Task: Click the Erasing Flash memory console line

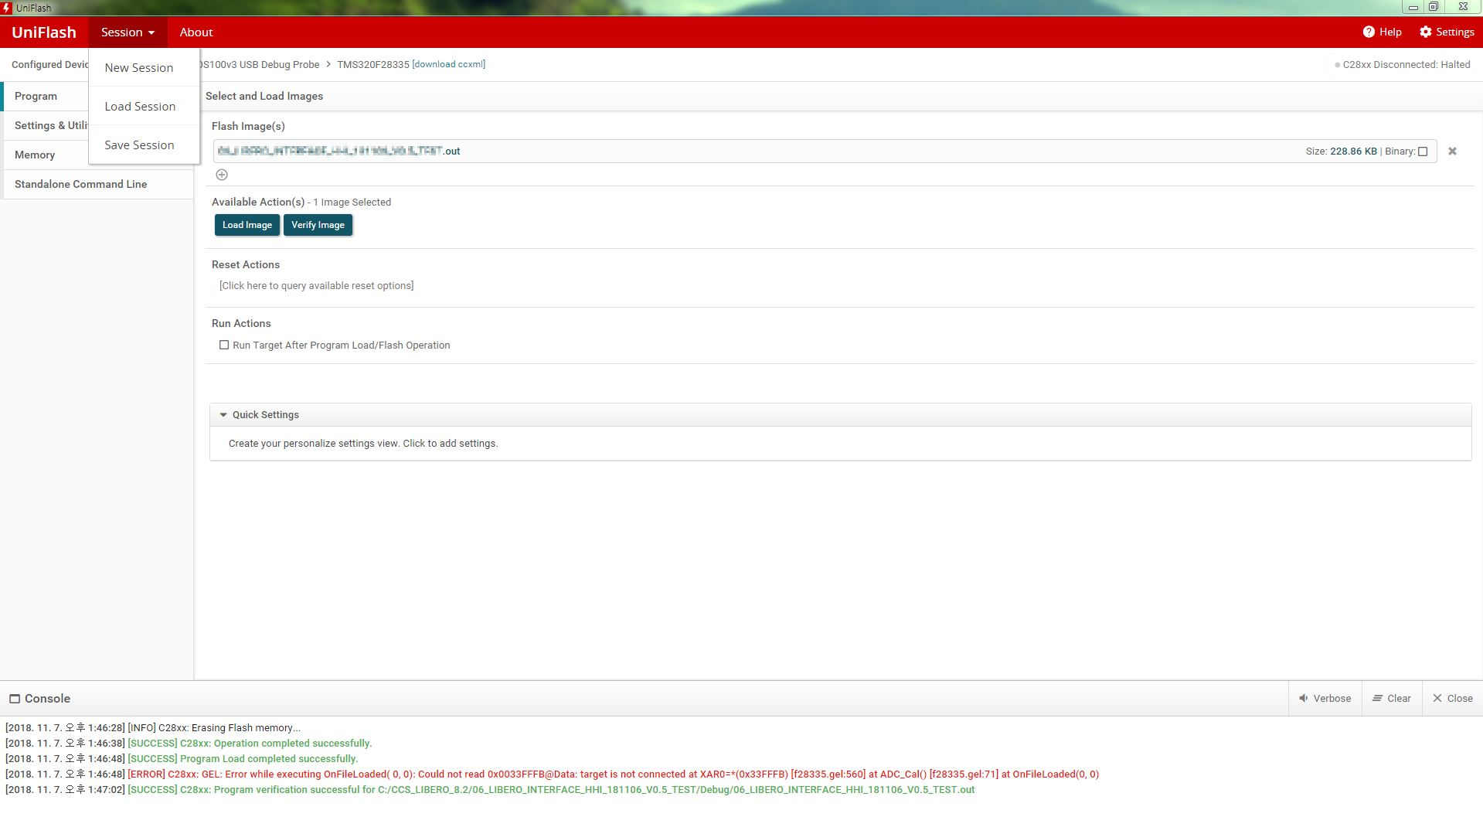Action: (153, 728)
